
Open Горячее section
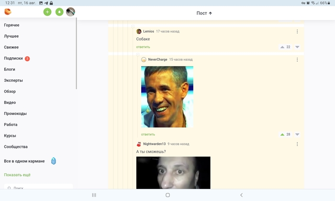coord(11,25)
